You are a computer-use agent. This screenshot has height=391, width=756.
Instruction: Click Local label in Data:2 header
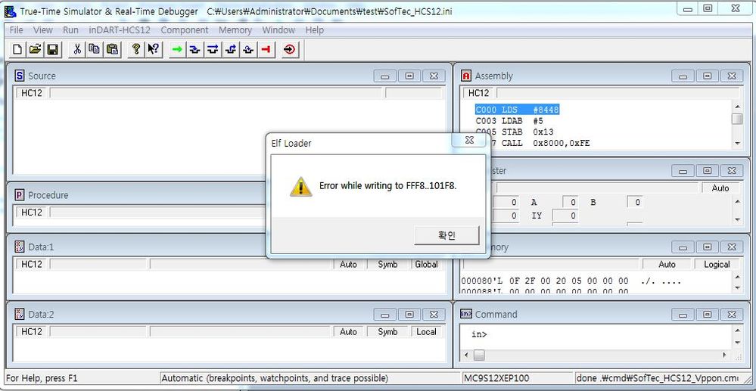coord(426,332)
